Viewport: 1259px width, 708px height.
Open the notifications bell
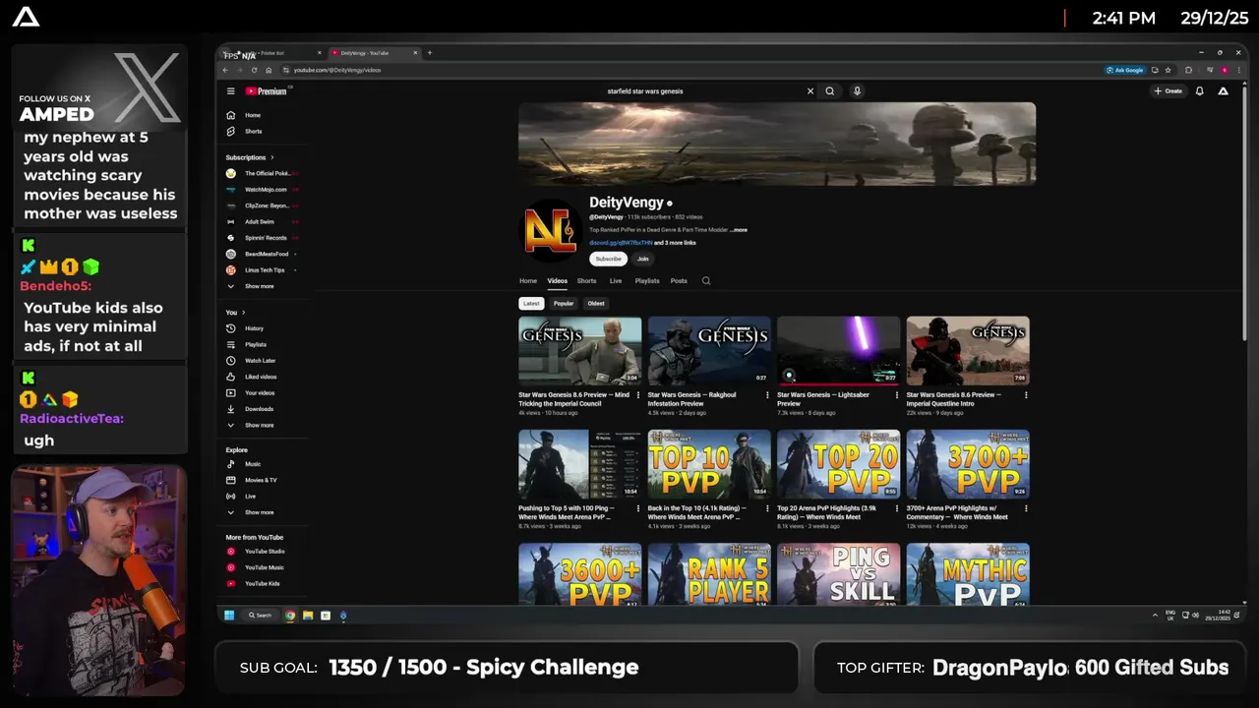(1199, 91)
